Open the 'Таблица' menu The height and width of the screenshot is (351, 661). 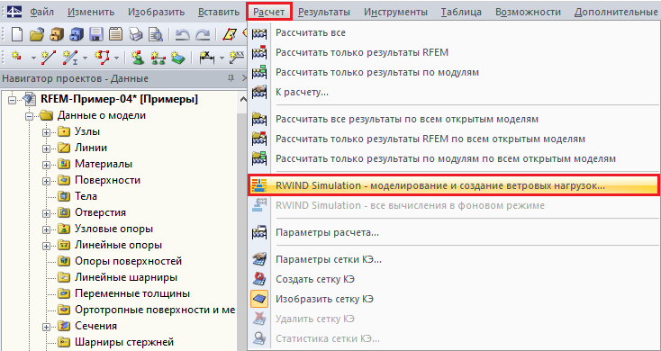click(x=462, y=12)
